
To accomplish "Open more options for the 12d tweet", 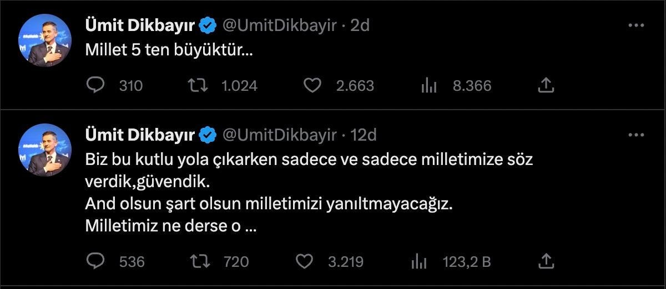I will pos(635,135).
